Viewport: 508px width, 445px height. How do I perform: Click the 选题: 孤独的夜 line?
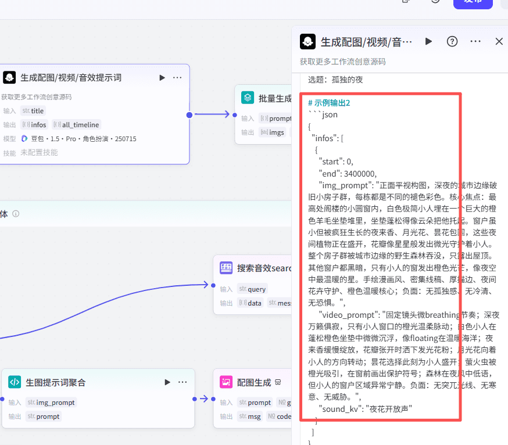(x=335, y=80)
